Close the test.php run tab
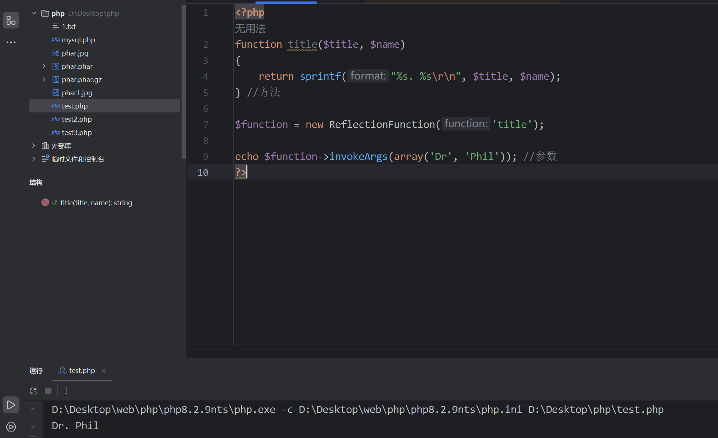718x438 pixels. 104,371
